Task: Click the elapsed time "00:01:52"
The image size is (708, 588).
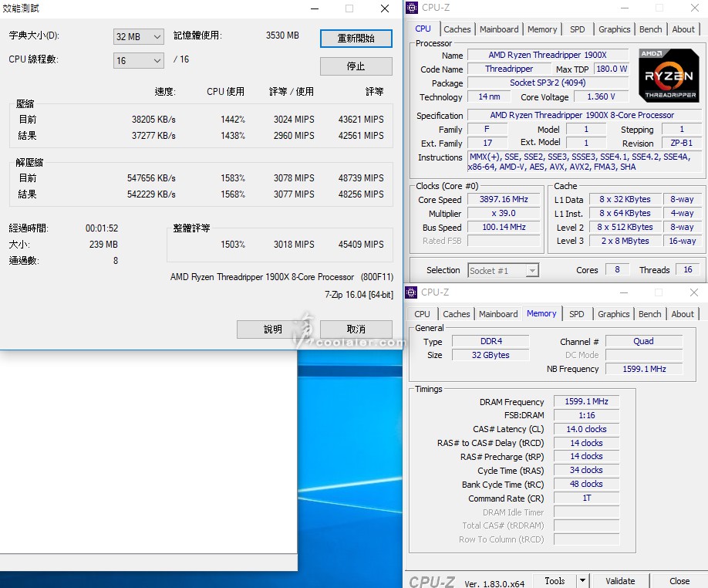Action: [x=102, y=228]
